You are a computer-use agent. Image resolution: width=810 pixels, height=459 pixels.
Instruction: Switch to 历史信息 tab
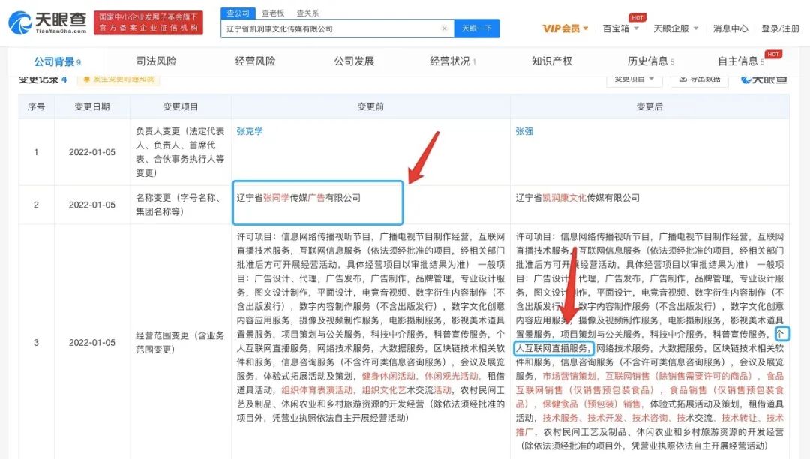click(650, 61)
